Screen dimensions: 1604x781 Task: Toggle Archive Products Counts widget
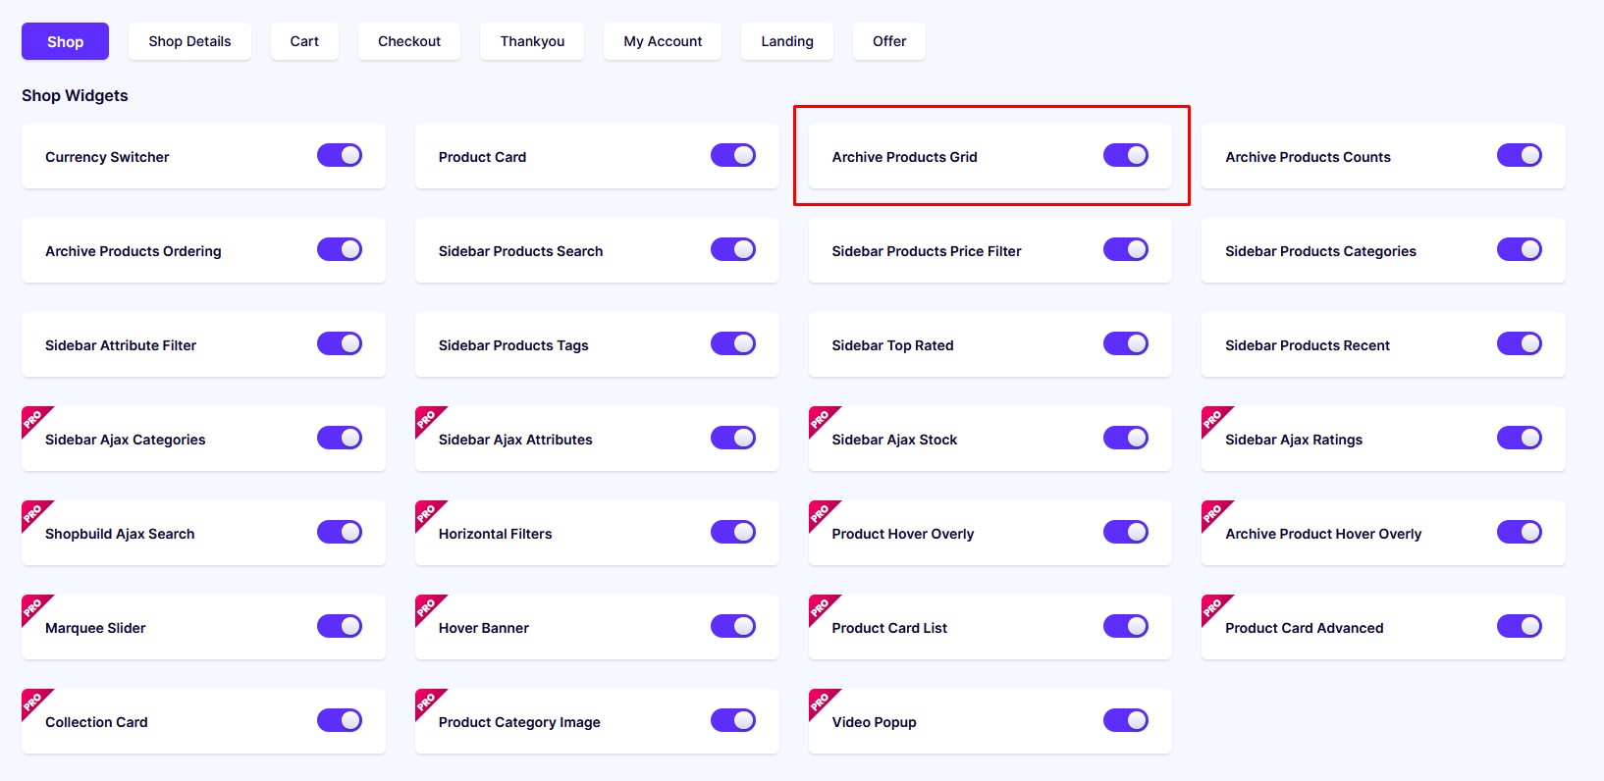click(x=1520, y=155)
